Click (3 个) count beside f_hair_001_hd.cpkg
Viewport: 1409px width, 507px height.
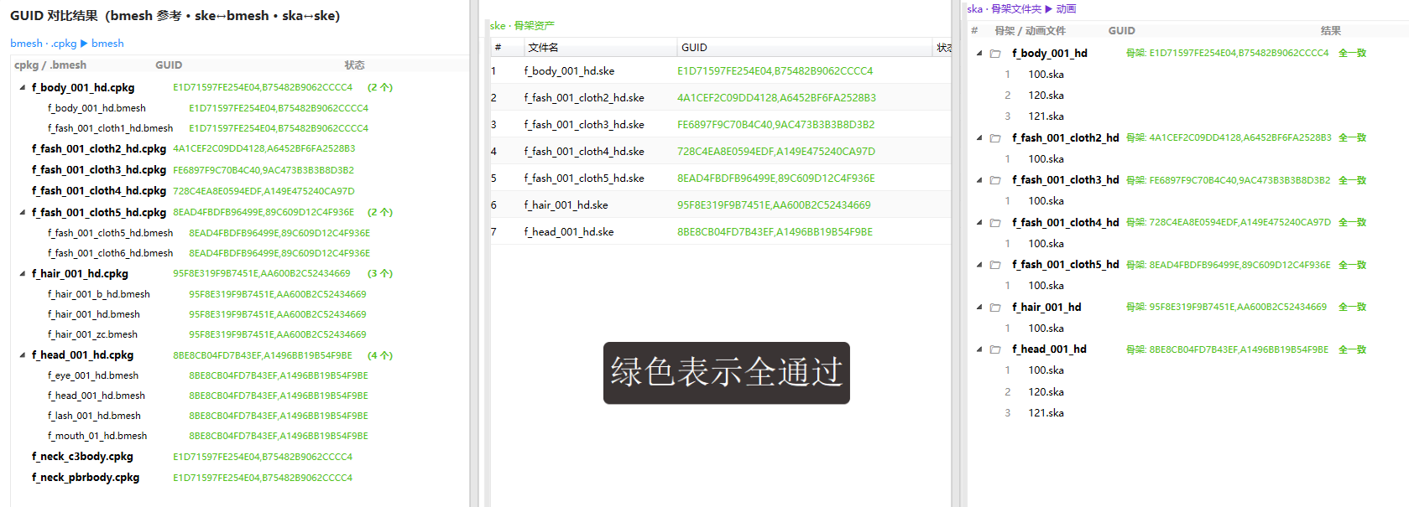[380, 273]
